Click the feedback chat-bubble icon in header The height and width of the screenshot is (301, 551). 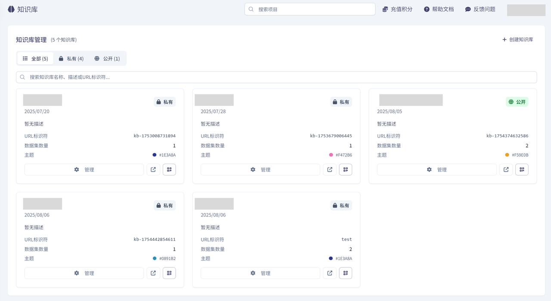[x=468, y=9]
